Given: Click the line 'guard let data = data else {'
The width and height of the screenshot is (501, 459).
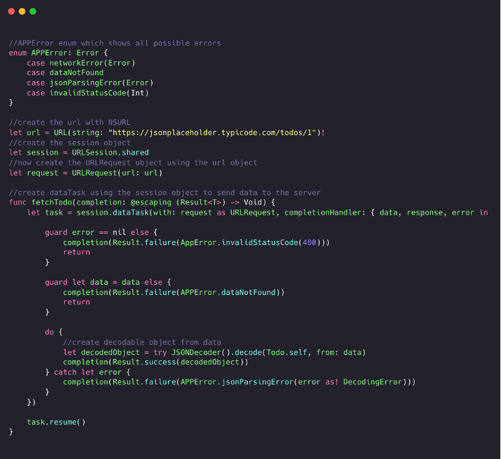Looking at the screenshot, I should [x=108, y=282].
